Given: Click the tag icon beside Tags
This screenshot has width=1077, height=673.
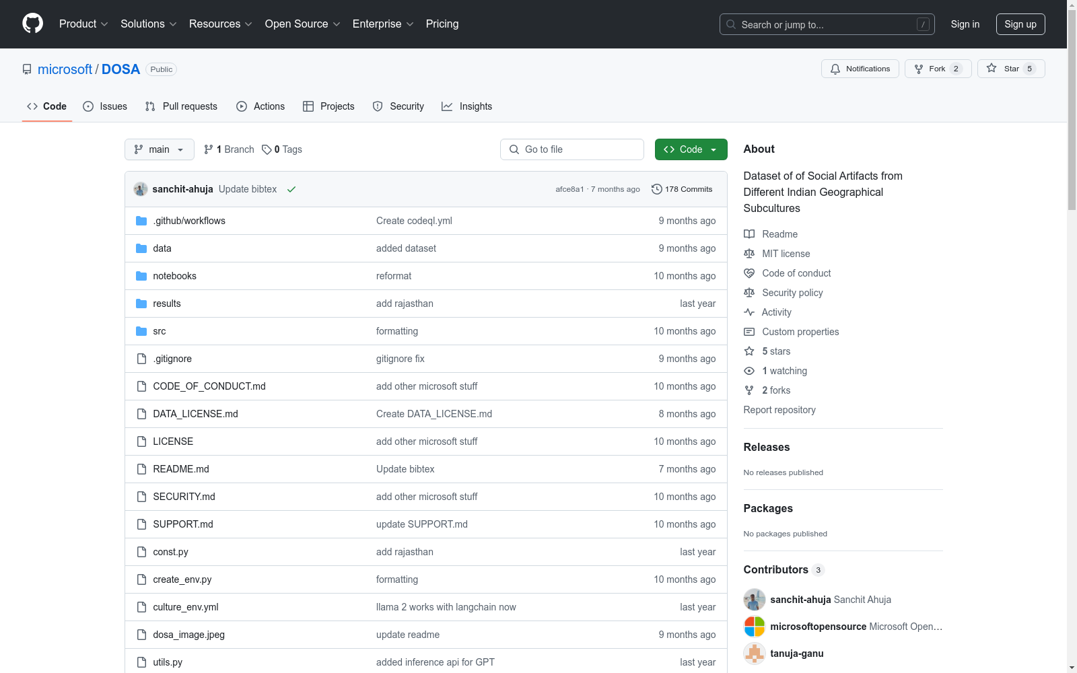Looking at the screenshot, I should coord(267,149).
